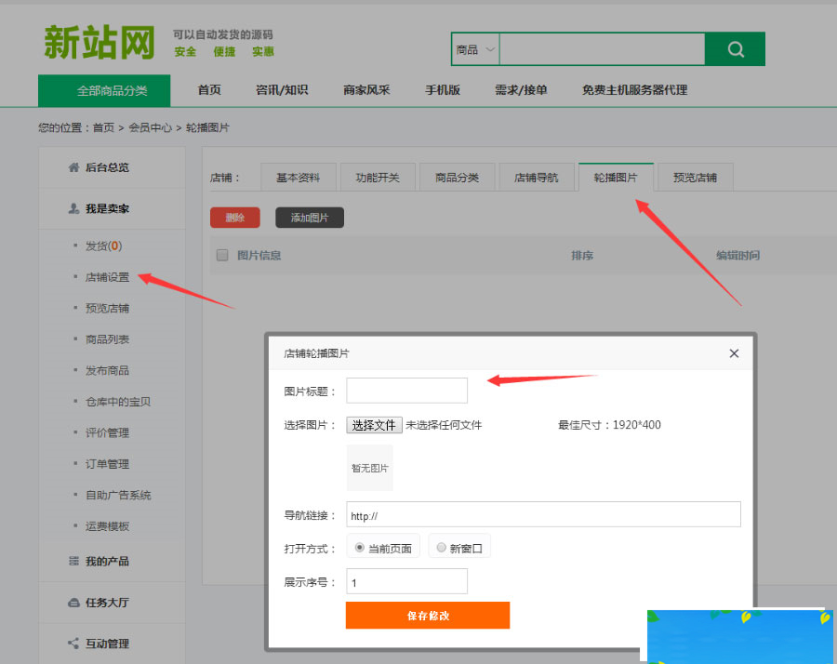837x664 pixels.
Task: Open 店铺设置 from the sidebar
Action: [x=110, y=276]
